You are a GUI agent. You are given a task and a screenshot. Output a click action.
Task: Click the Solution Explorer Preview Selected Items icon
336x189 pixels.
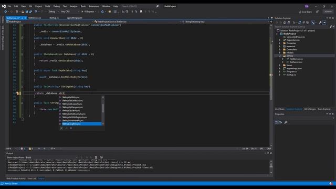(324, 23)
